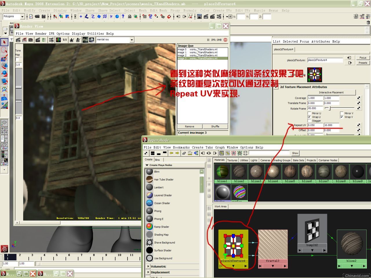Click the Presets button
Viewport: 371px width, 278px height.
(x=363, y=63)
